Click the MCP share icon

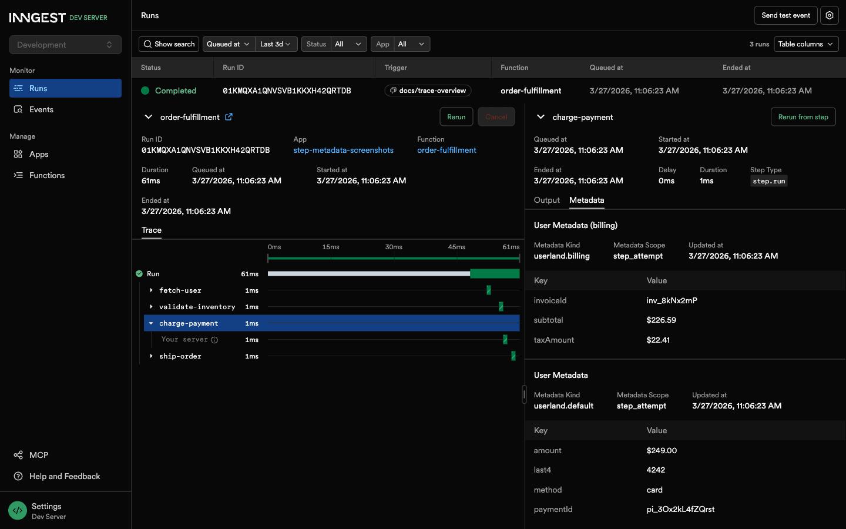point(18,455)
